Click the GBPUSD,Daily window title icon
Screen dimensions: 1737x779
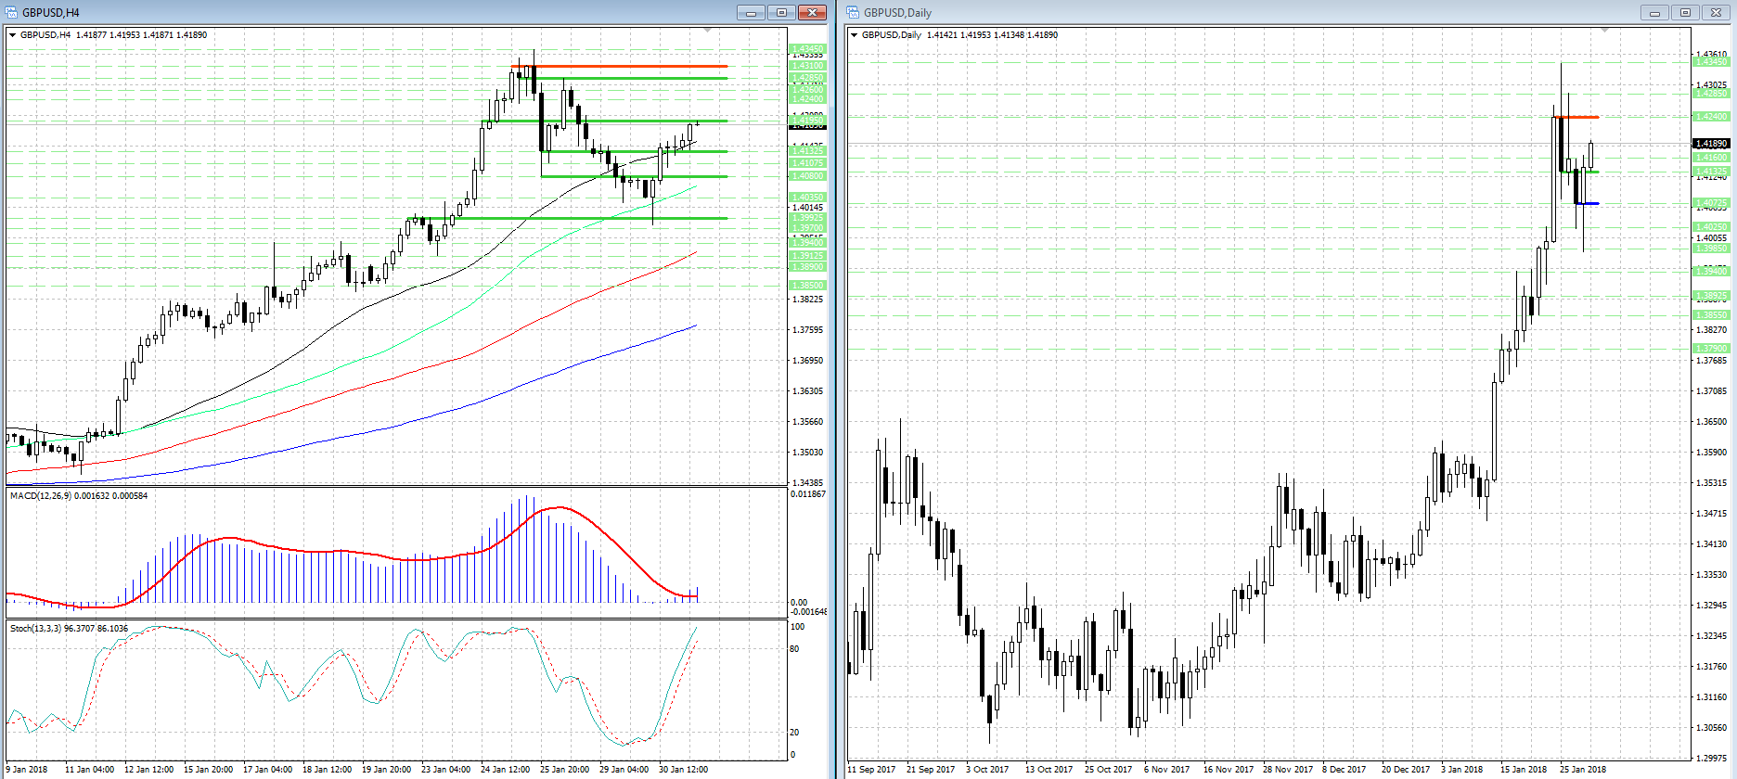pos(854,12)
